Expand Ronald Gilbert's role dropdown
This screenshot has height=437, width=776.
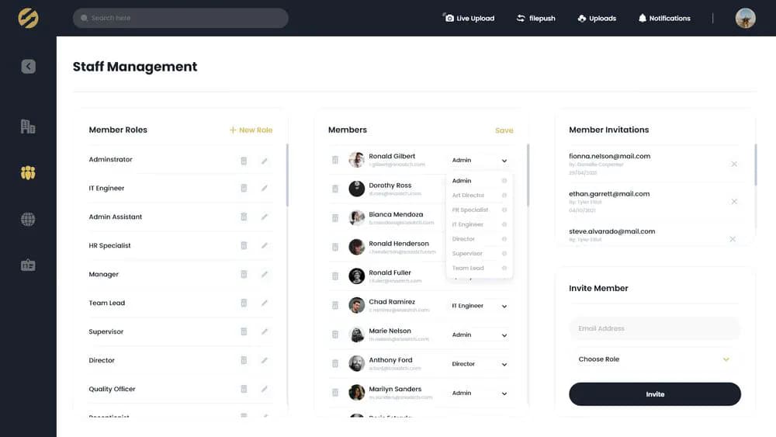point(479,161)
